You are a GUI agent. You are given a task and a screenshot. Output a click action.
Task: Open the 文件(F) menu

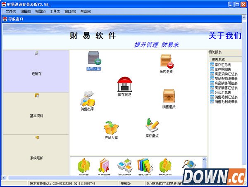coord(11,12)
